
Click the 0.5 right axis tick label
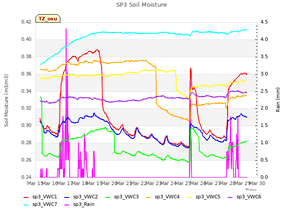pos(264,160)
